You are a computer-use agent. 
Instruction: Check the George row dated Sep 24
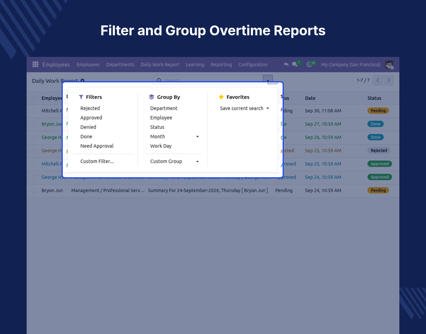coord(34,177)
